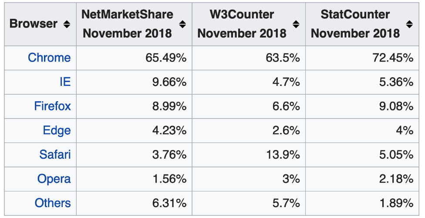
Task: Click the Others link
Action: click(53, 203)
